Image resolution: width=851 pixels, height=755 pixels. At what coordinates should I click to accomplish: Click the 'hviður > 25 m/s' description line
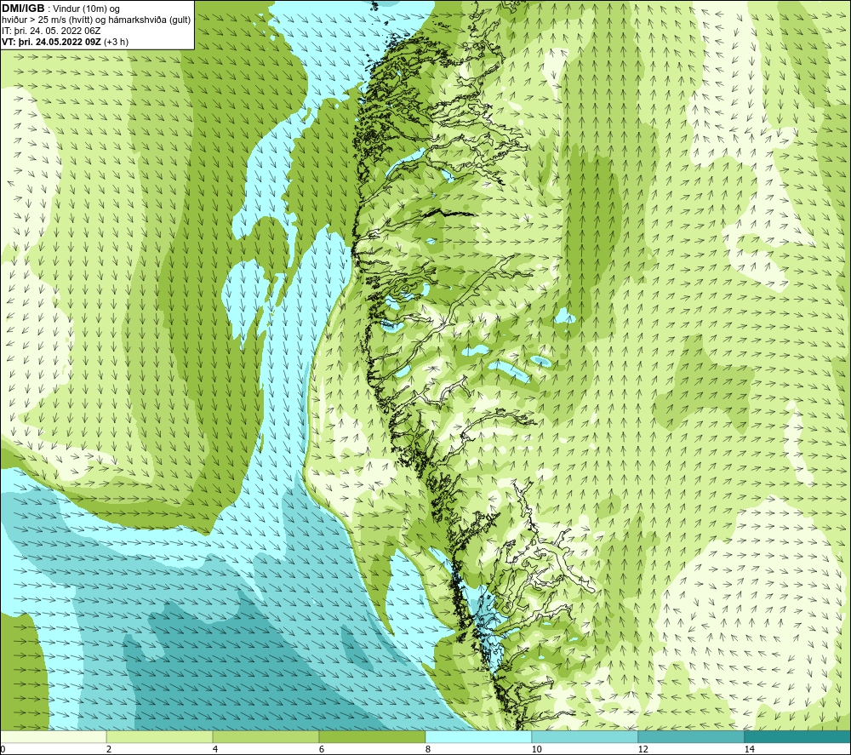96,20
